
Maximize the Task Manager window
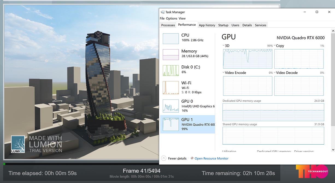click(x=317, y=12)
